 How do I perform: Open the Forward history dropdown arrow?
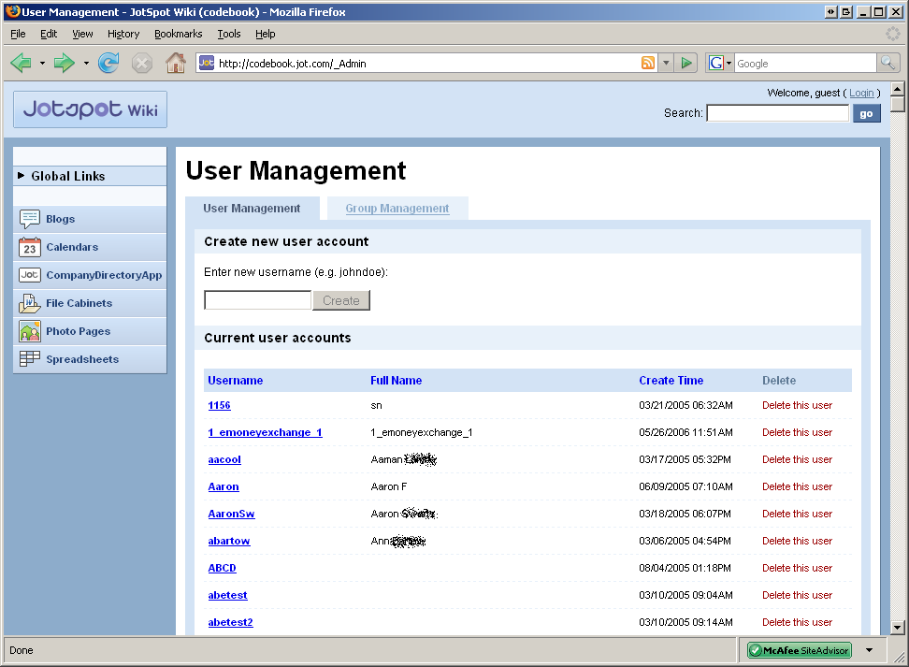coord(86,63)
